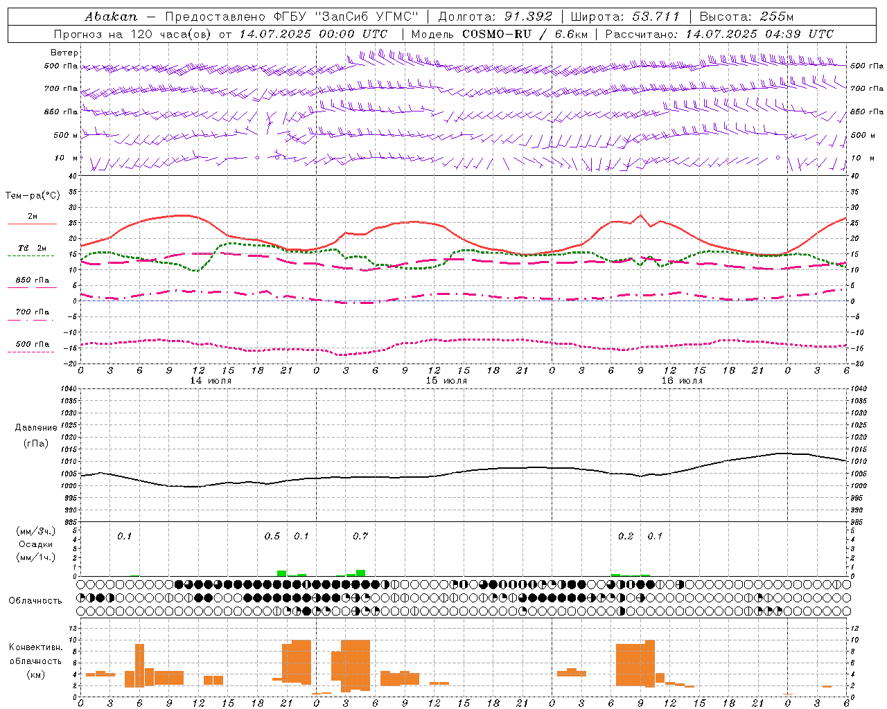Select the date label "16 июля"
The image size is (887, 709).
[x=682, y=381]
